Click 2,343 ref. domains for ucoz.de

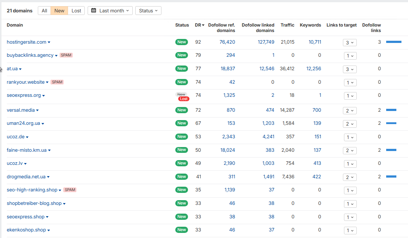click(228, 137)
